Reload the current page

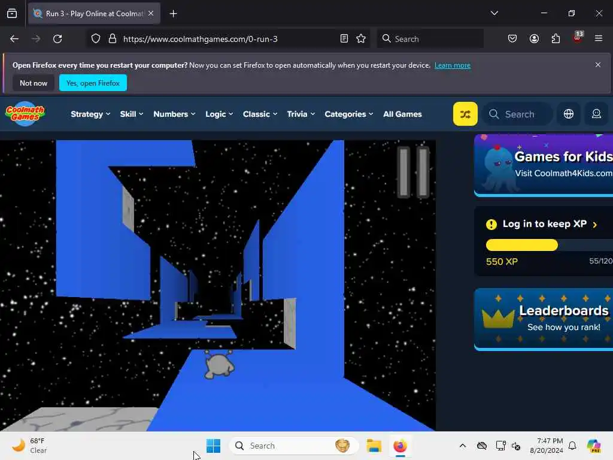pos(57,39)
